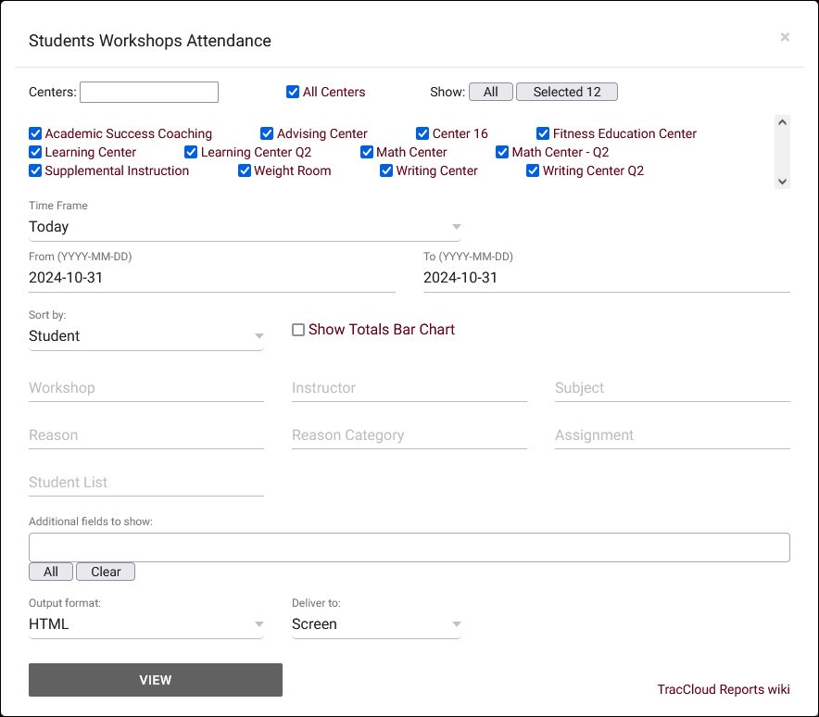Show only the Selected 12 centers
819x717 pixels.
click(566, 92)
